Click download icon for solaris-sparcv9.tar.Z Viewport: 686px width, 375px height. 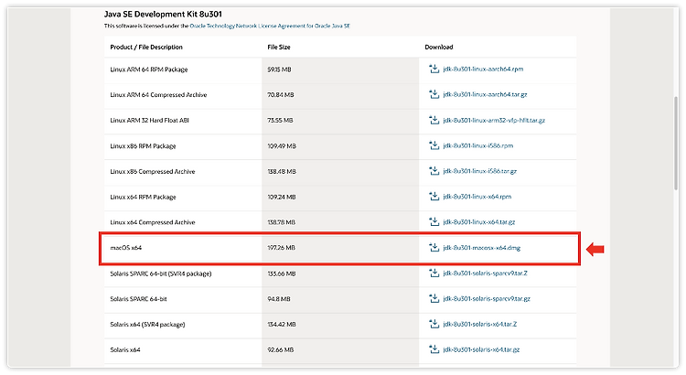tap(434, 273)
